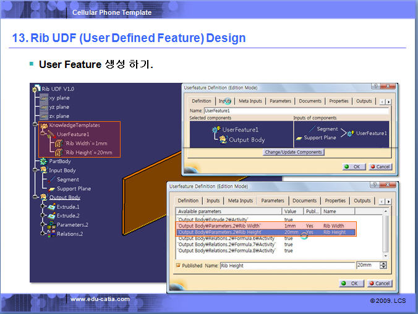The height and width of the screenshot is (314, 418).
Task: Select the xy plane icon
Action: point(43,98)
